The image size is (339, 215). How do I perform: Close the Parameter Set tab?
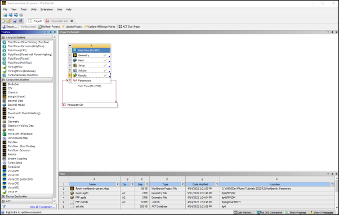pyautogui.click(x=72, y=21)
